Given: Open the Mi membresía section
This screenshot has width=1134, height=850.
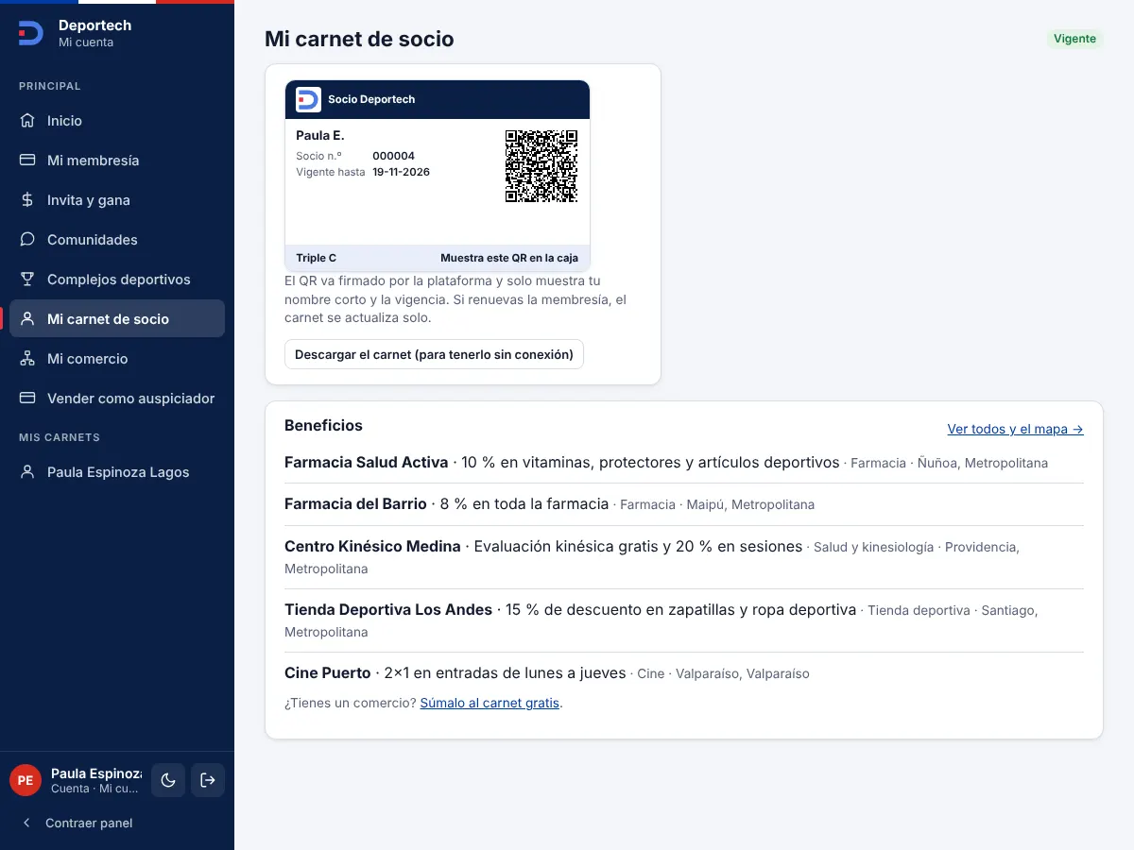Looking at the screenshot, I should click(117, 161).
